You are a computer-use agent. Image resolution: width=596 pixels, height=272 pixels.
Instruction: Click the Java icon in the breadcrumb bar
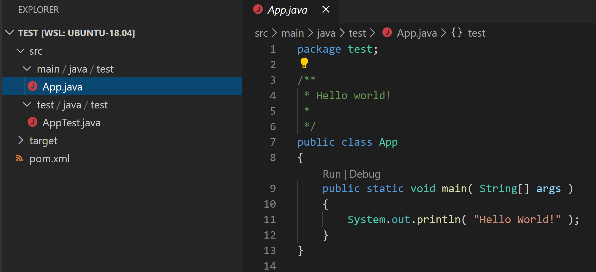pyautogui.click(x=387, y=32)
